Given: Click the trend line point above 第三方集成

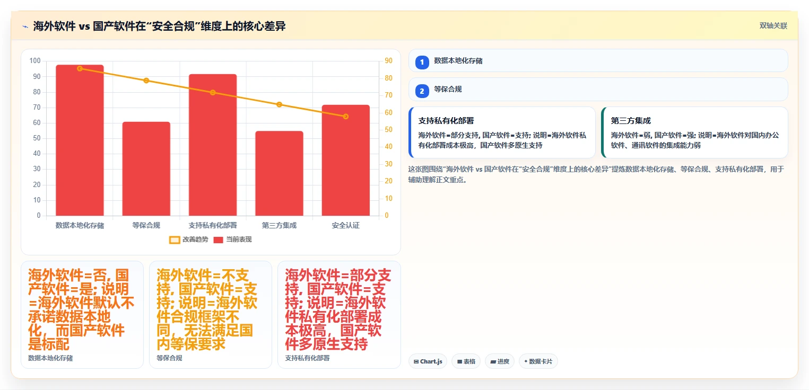Looking at the screenshot, I should 279,104.
